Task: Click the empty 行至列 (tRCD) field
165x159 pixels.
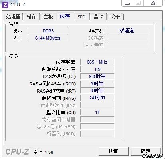Action: coord(97,134)
